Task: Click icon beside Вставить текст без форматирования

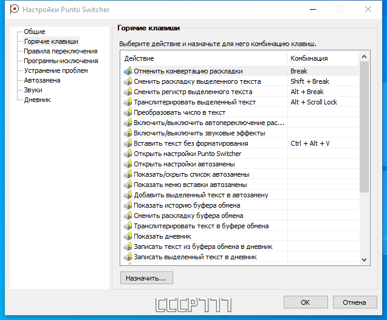Action: (128, 143)
